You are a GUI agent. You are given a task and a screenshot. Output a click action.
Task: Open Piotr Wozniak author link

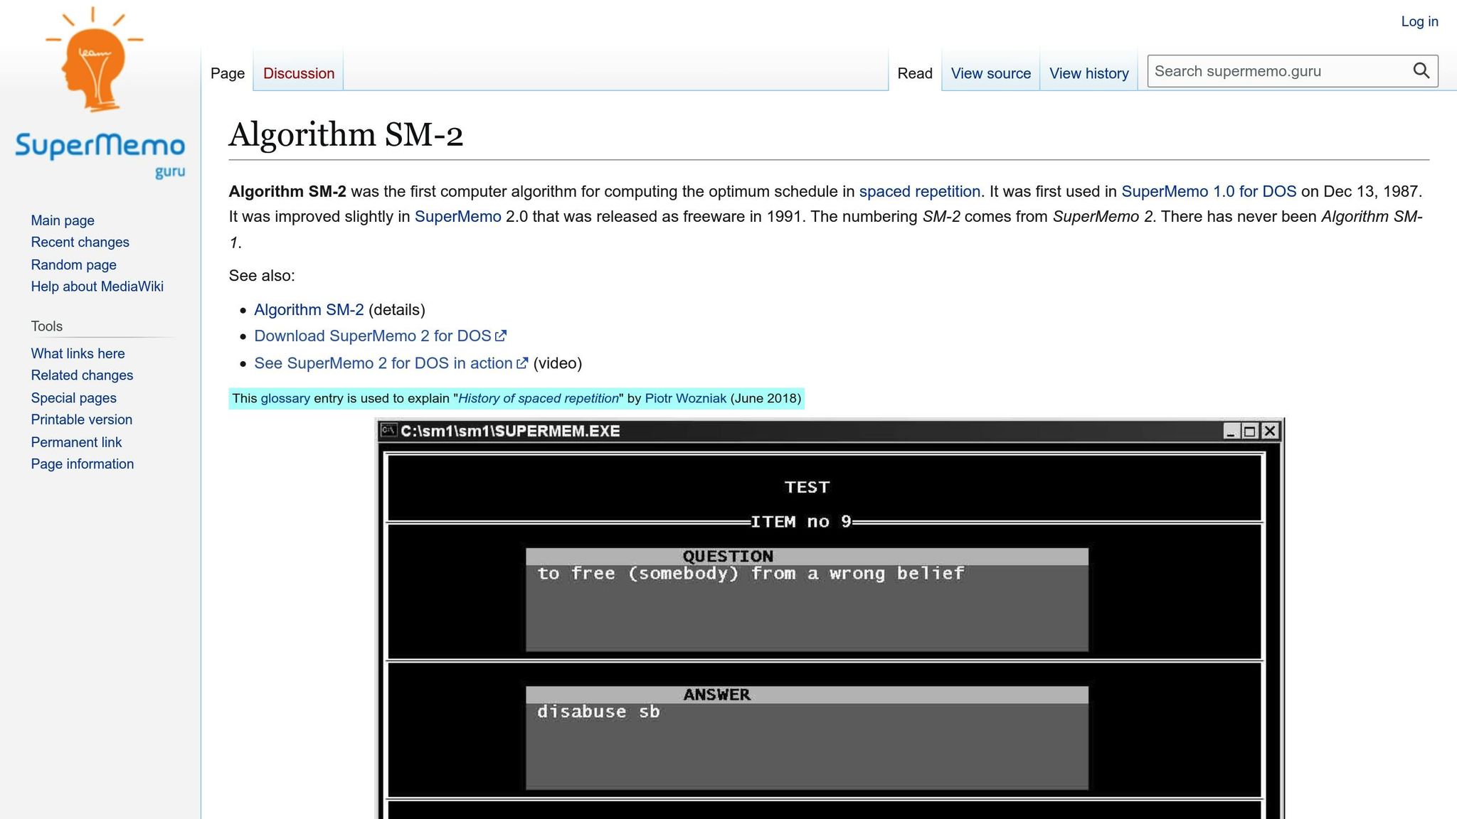point(685,398)
